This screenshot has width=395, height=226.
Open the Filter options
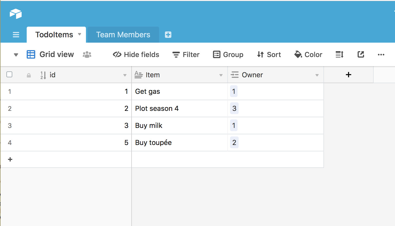pos(186,55)
